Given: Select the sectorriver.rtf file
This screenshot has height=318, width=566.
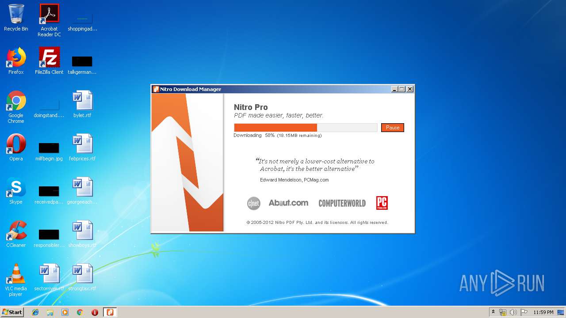Looking at the screenshot, I should (49, 277).
